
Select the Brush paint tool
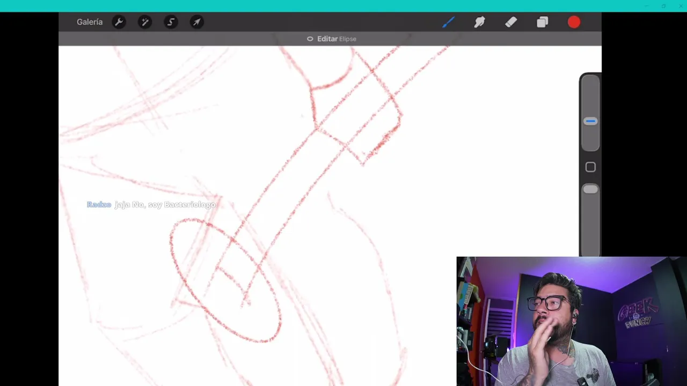point(448,22)
